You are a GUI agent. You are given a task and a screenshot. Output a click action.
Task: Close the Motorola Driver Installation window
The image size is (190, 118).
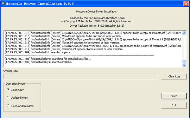point(186,3)
